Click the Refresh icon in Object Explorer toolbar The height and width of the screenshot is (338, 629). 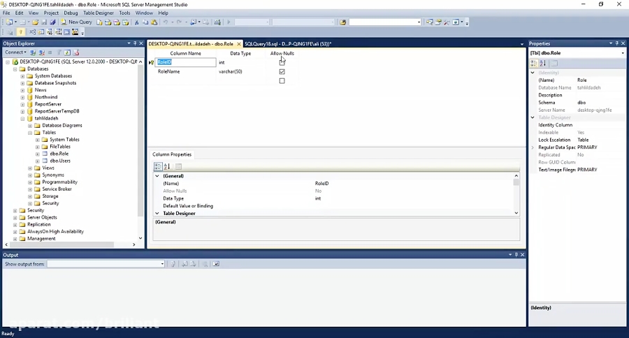[67, 52]
